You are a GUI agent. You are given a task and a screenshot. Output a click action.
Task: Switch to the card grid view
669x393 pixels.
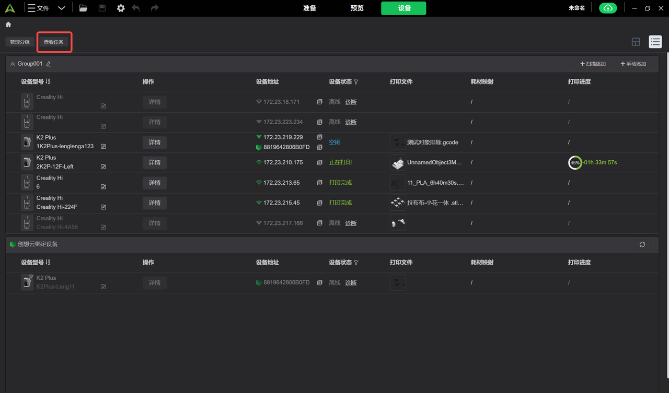pyautogui.click(x=636, y=42)
